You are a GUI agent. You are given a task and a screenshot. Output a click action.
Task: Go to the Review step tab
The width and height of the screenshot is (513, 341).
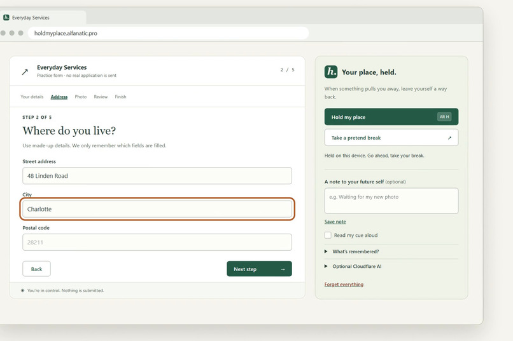tap(101, 97)
